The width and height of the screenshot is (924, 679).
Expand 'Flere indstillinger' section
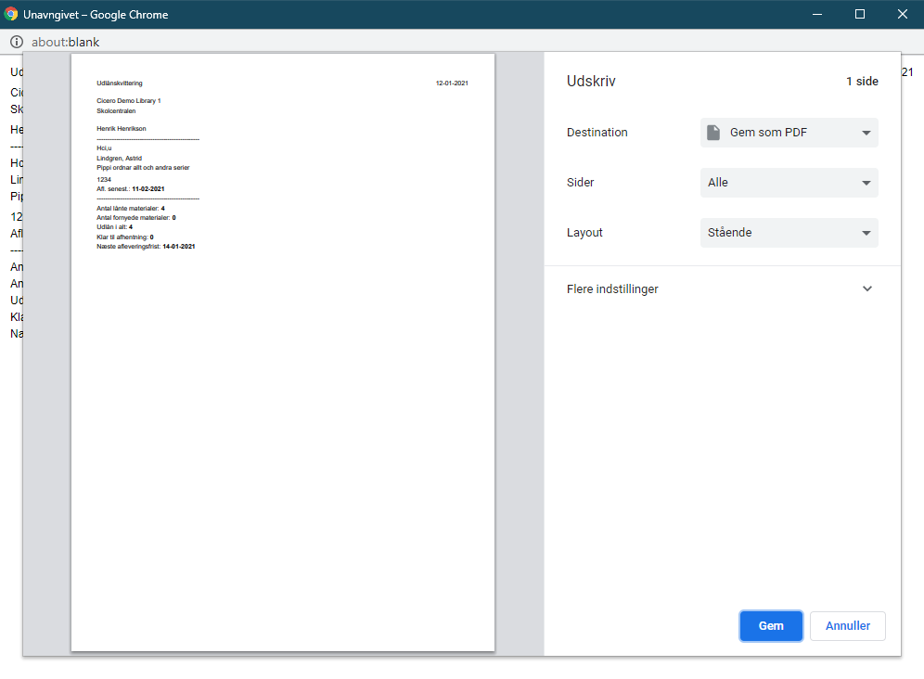[x=722, y=288]
